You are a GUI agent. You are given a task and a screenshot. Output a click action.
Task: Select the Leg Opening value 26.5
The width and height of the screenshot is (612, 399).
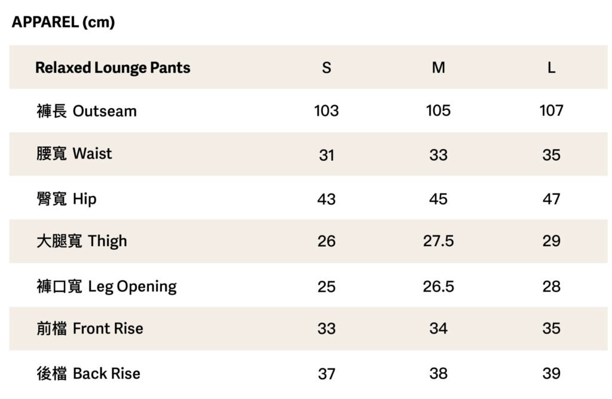click(x=438, y=287)
